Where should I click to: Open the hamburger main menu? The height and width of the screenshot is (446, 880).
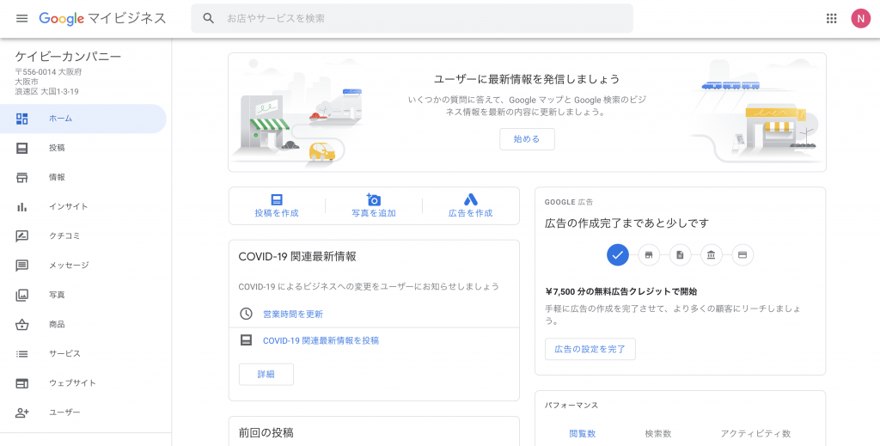pos(21,19)
